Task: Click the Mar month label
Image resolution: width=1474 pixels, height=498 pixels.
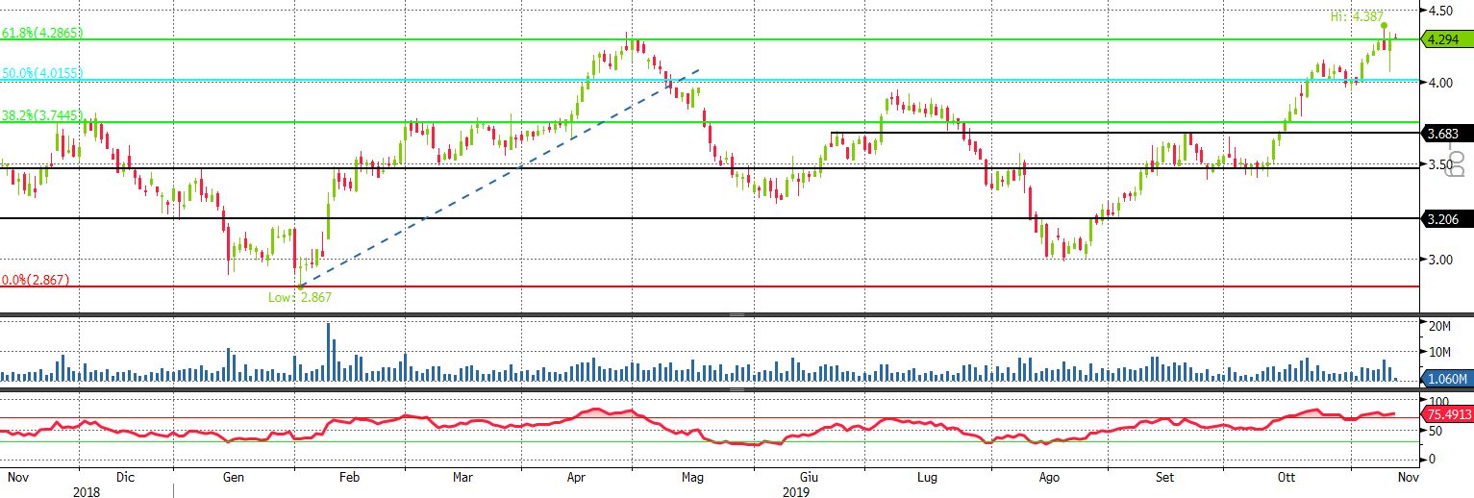Action: click(463, 476)
